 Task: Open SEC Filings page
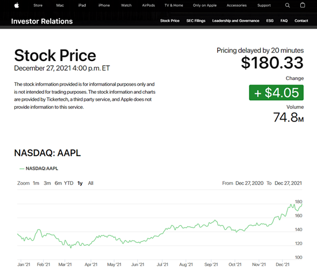(x=196, y=21)
